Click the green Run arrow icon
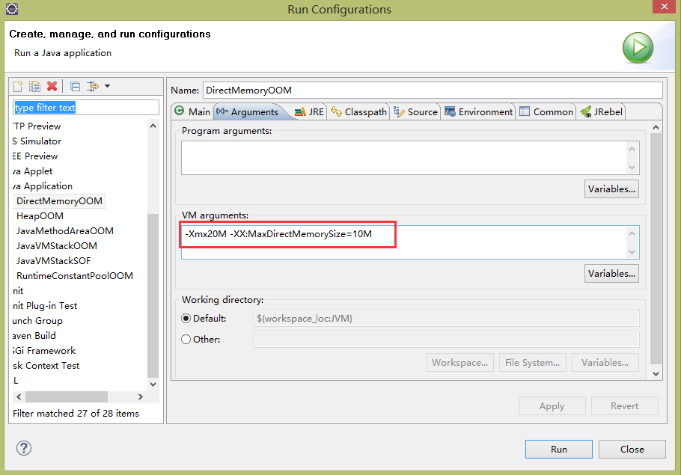Screen dimensions: 681x475 tap(638, 47)
